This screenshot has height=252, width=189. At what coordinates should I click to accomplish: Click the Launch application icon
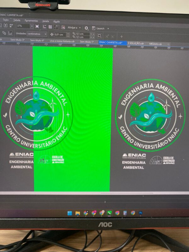(94, 28)
